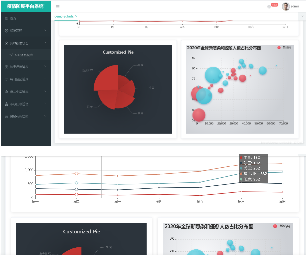Click tooltip row 中国: 132
Image resolution: width=306 pixels, height=258 pixels.
tap(250, 157)
